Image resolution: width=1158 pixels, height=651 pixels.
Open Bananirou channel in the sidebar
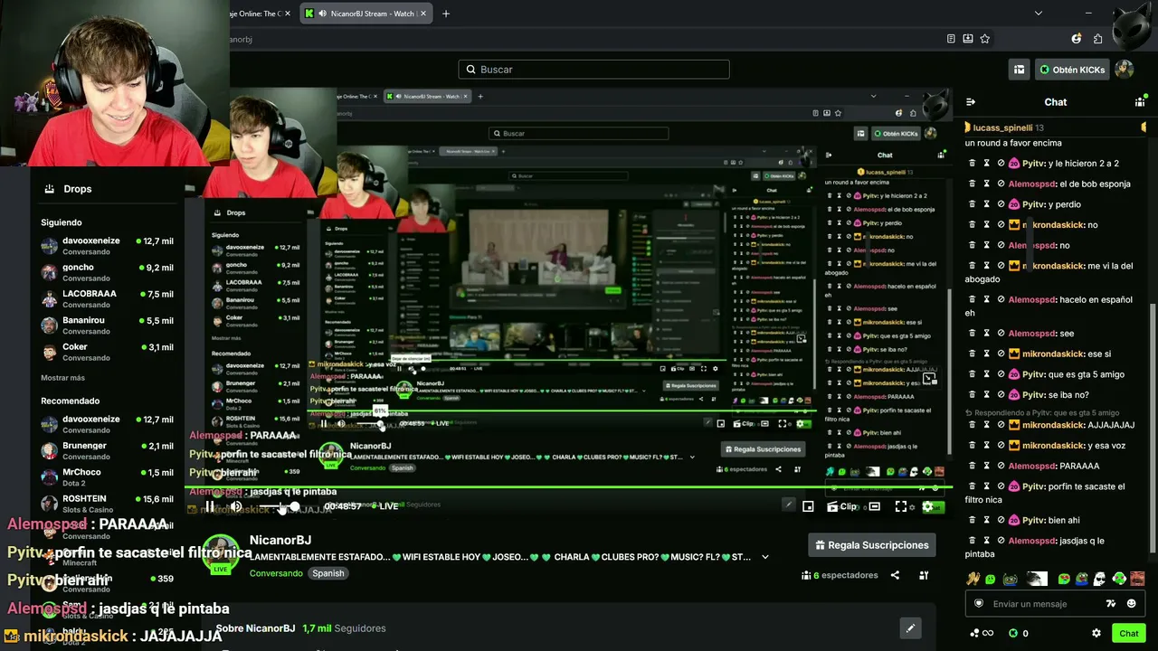tap(109, 325)
